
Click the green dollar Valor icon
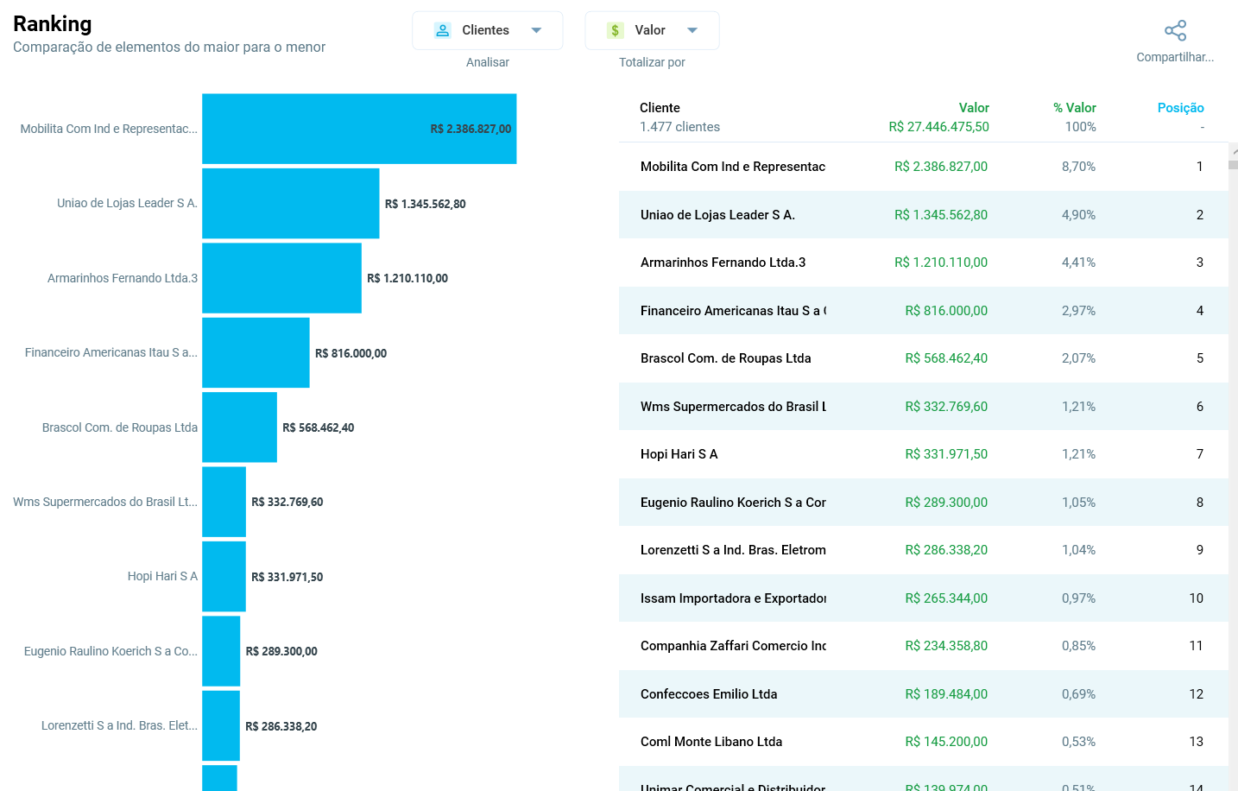pyautogui.click(x=615, y=30)
